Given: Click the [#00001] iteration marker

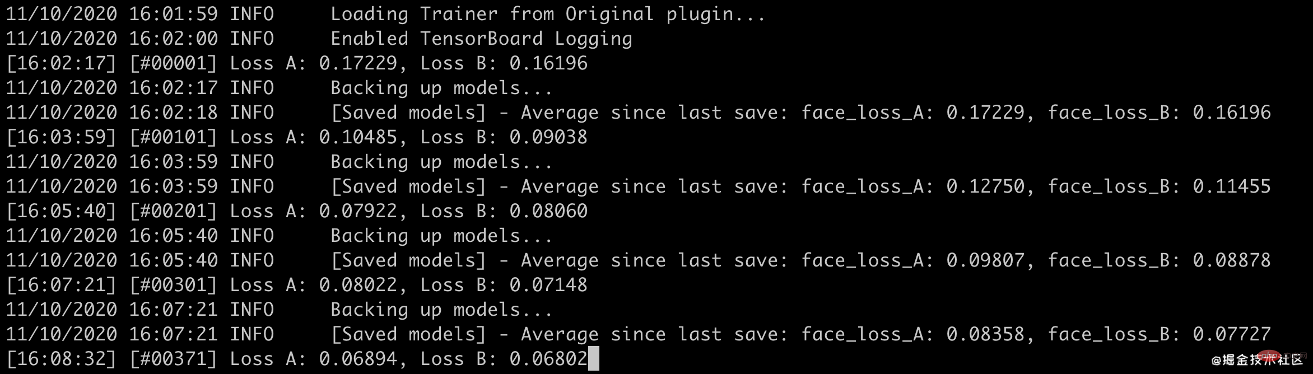Looking at the screenshot, I should click(x=173, y=63).
